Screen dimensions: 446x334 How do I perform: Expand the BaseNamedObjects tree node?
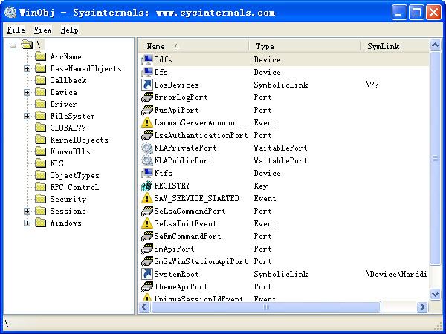[x=27, y=68]
